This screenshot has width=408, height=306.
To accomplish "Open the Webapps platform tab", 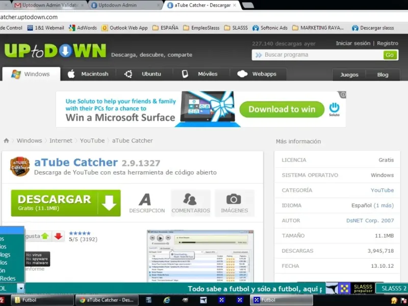I will (258, 74).
